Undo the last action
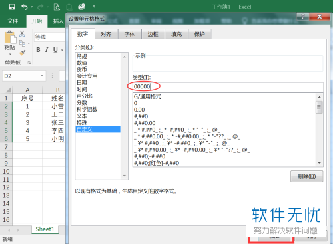 [24, 7]
